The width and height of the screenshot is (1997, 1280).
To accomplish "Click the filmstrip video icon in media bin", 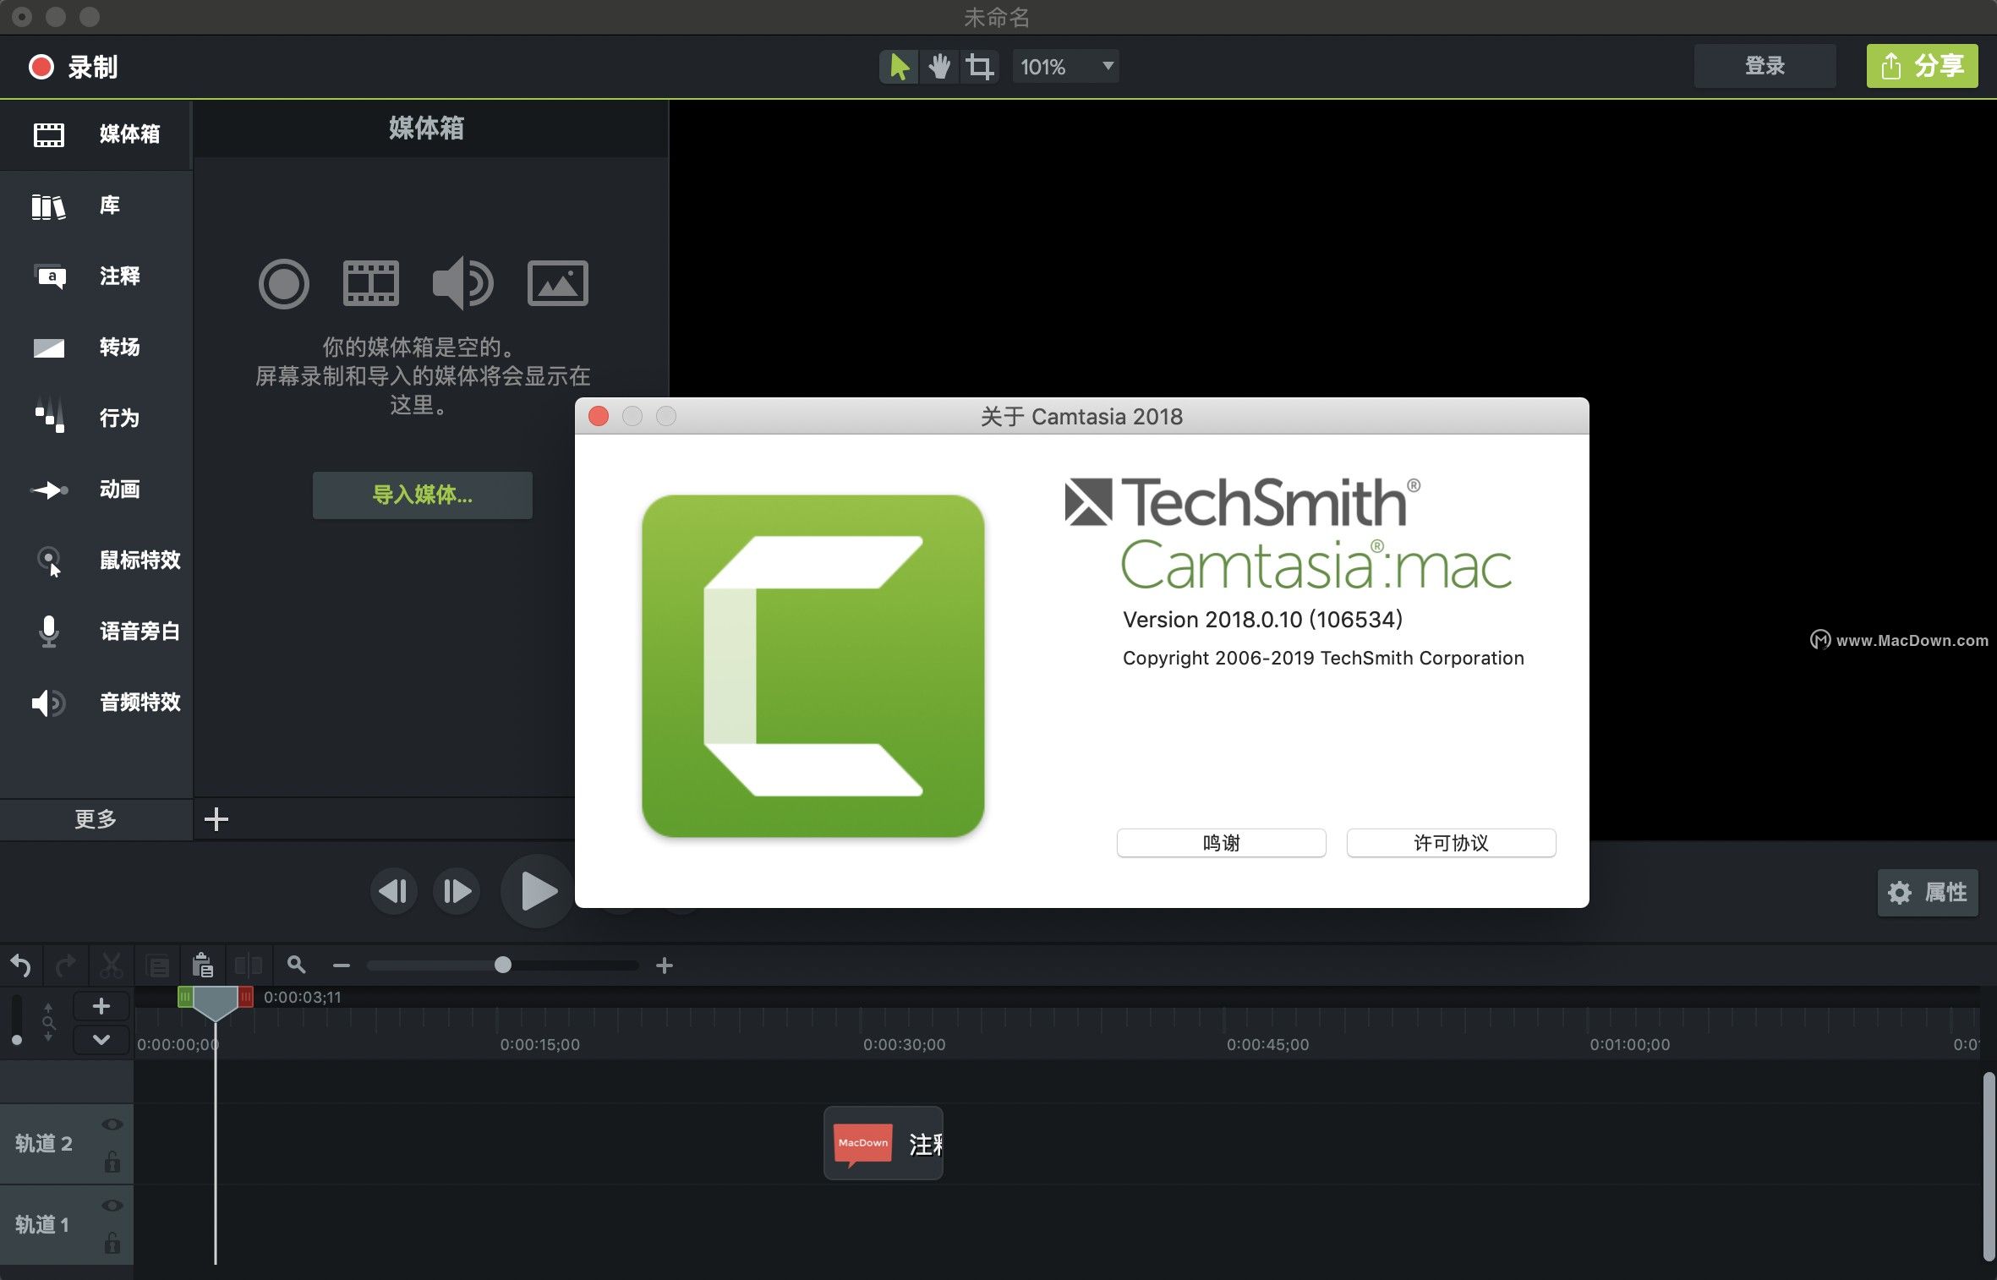I will pyautogui.click(x=371, y=283).
